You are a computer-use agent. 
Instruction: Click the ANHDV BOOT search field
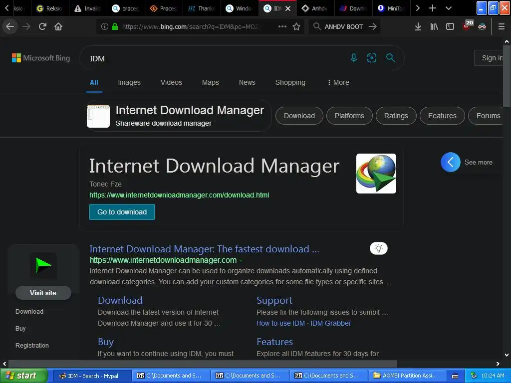(344, 26)
